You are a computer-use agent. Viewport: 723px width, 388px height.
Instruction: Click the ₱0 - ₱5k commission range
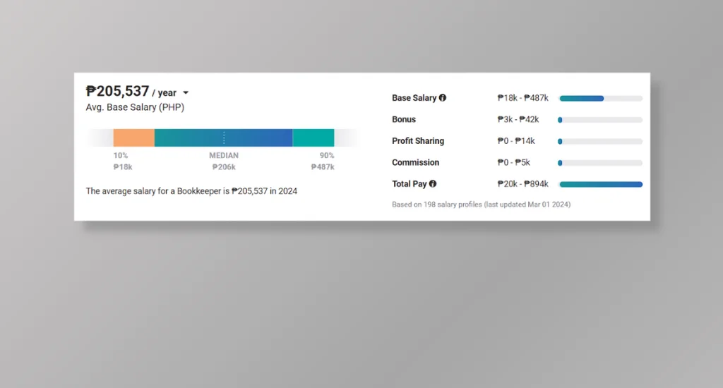coord(514,162)
